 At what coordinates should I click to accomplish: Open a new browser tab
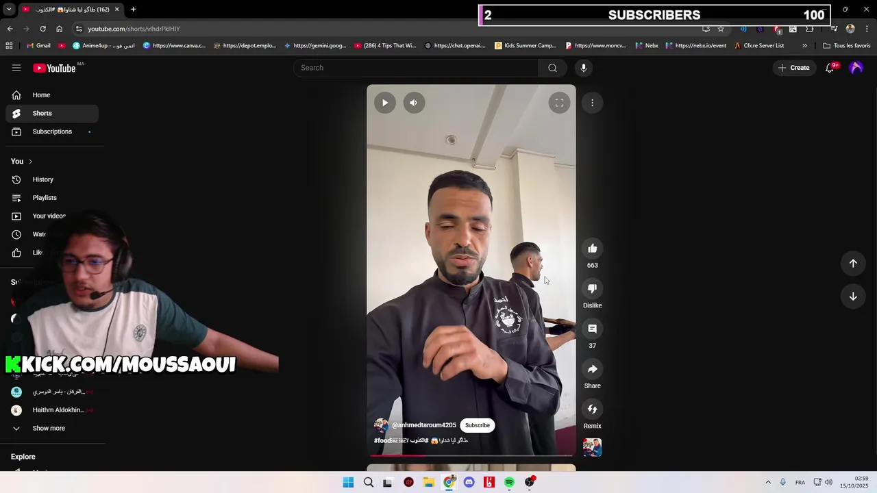tap(133, 10)
